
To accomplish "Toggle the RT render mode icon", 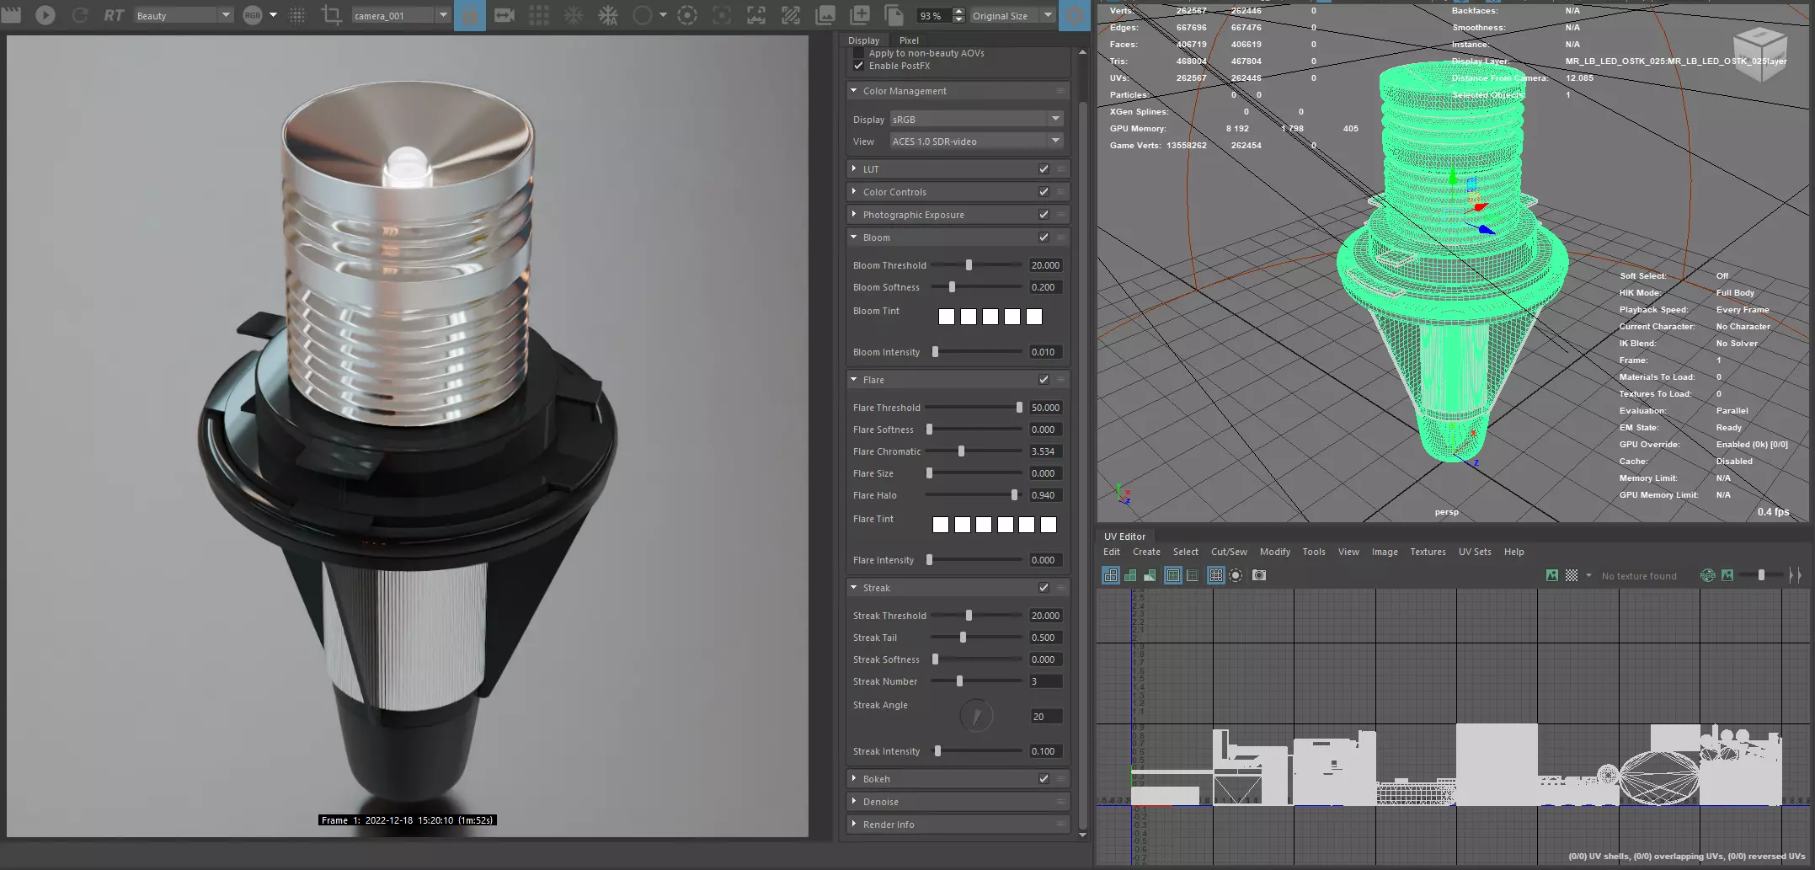I will 114,15.
